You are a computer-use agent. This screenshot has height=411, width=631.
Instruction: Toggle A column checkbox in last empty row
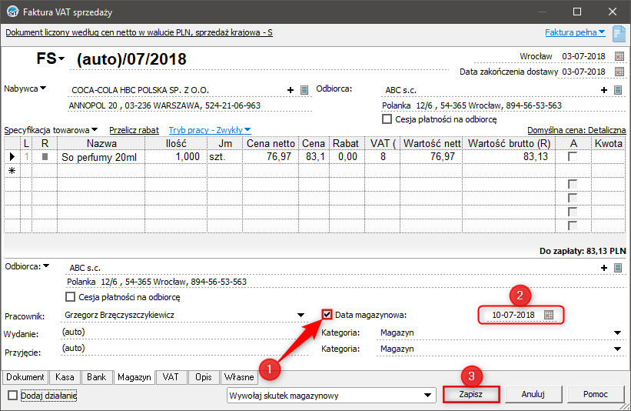tap(573, 226)
